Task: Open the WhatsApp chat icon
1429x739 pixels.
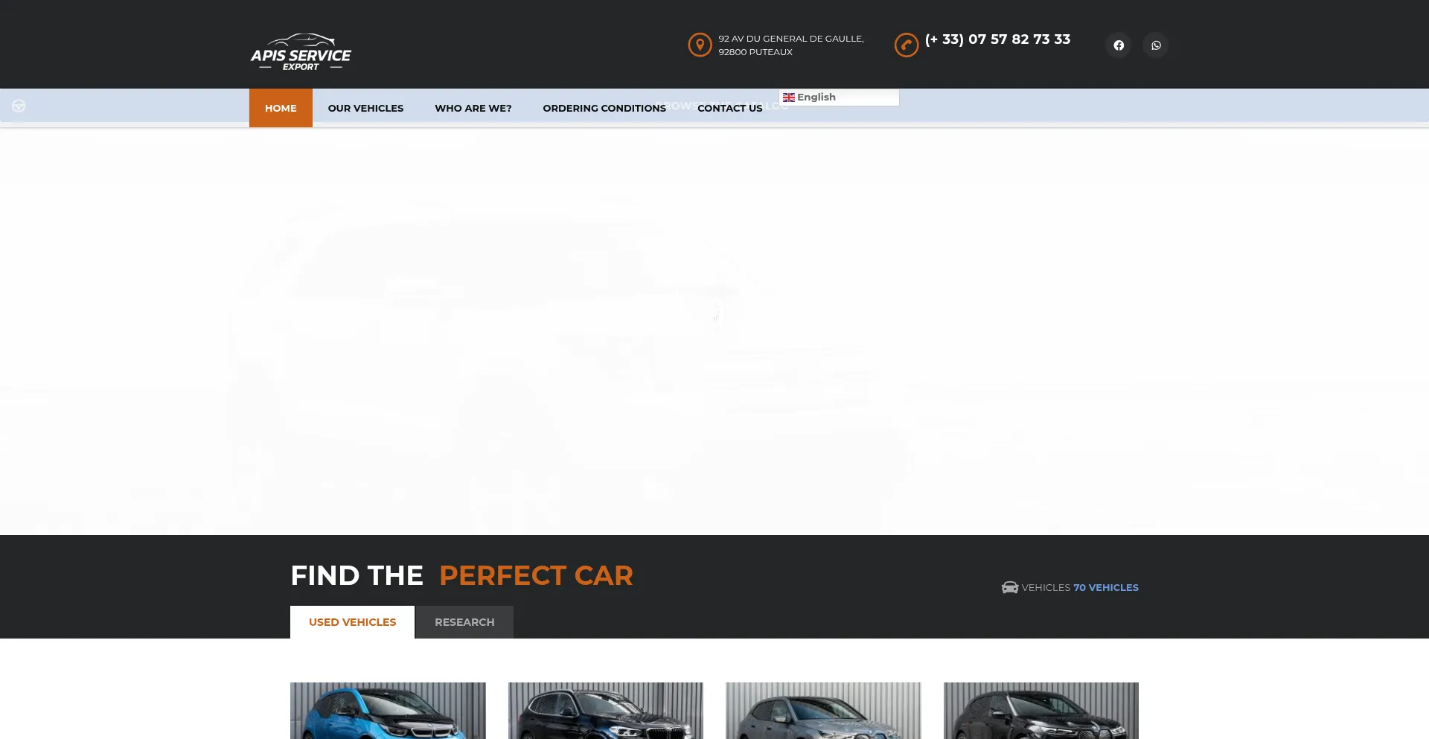Action: 1155,45
